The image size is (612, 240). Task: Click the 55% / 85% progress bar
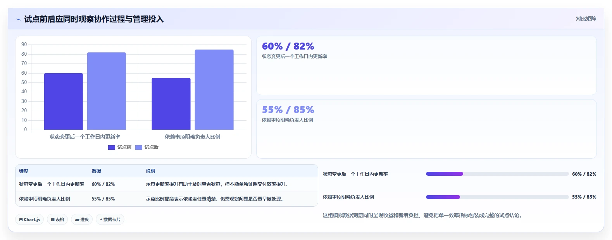click(497, 197)
